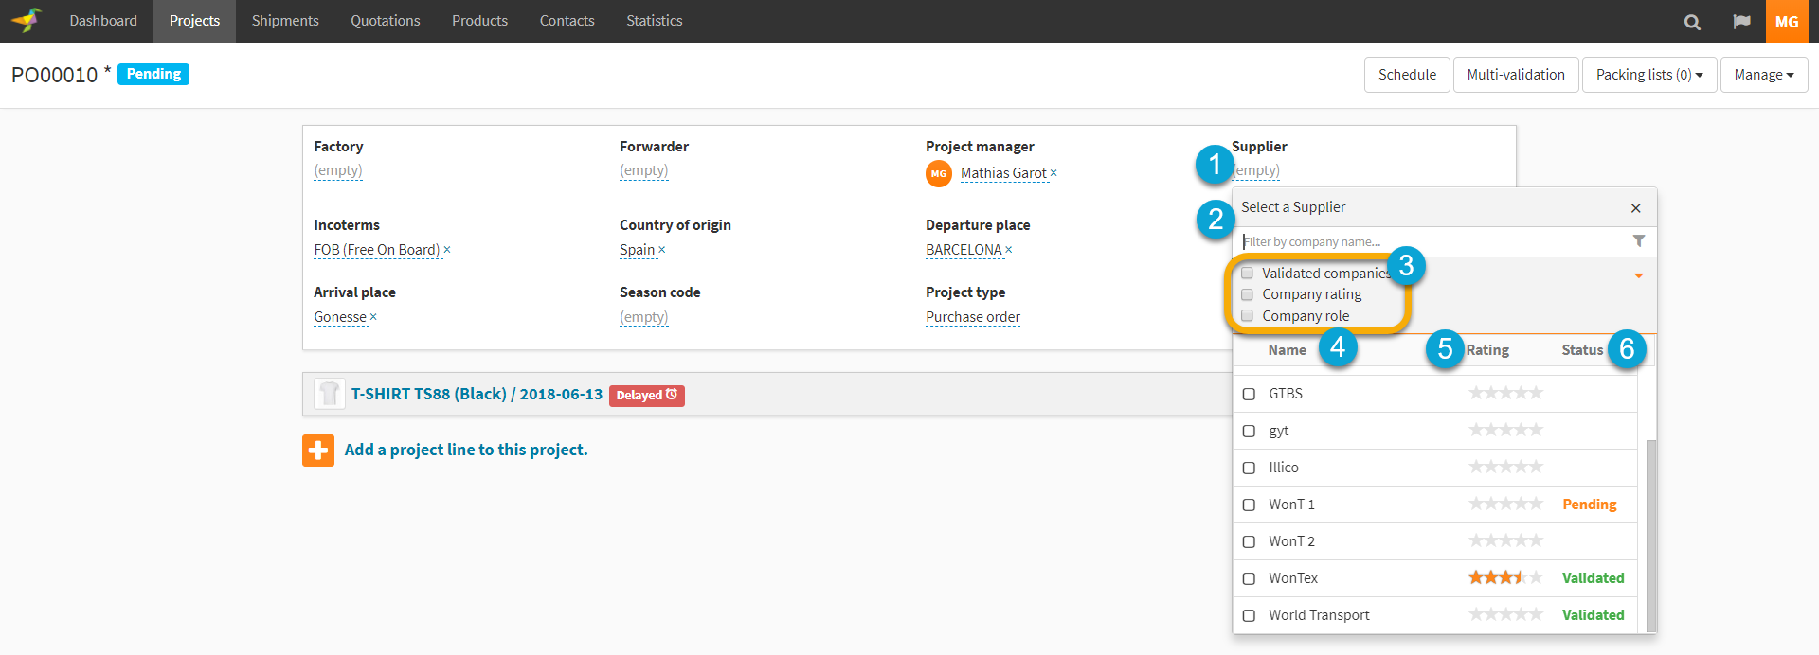Click the search magnifier icon in top bar
Viewport: 1819px width, 655px height.
click(x=1692, y=22)
